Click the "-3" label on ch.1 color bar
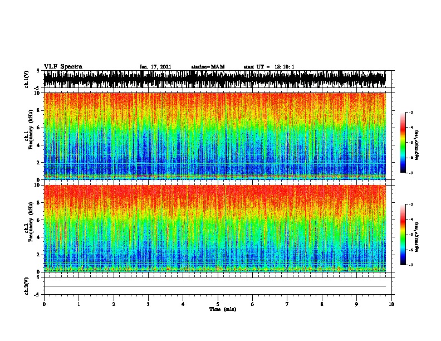 click(x=410, y=112)
